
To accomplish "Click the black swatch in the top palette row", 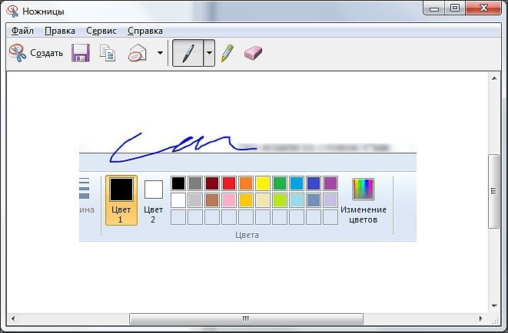I will click(x=178, y=183).
